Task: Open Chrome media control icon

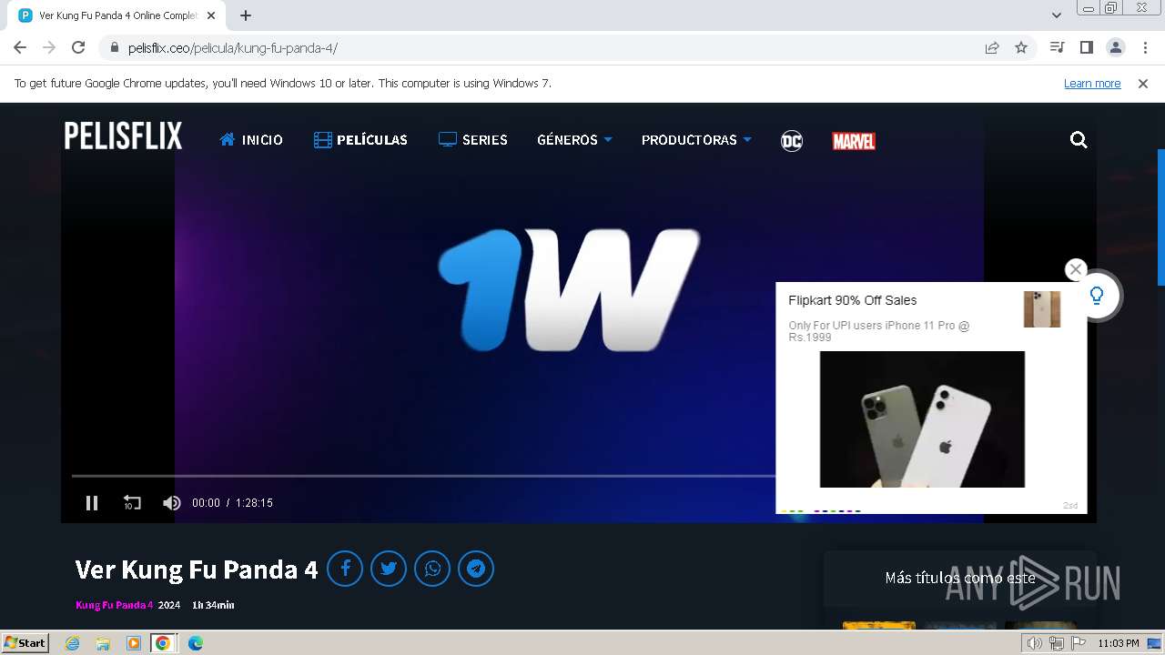Action: [x=1057, y=48]
